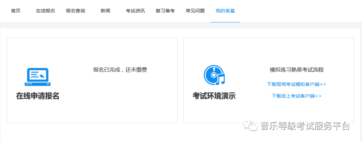Select the 常见问题 navigation item
The height and width of the screenshot is (142, 362).
pos(195,11)
